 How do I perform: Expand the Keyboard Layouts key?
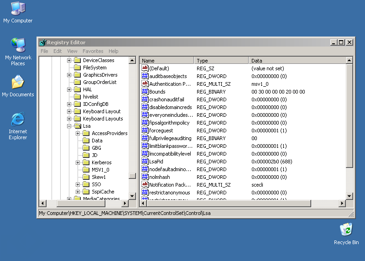tap(69, 119)
